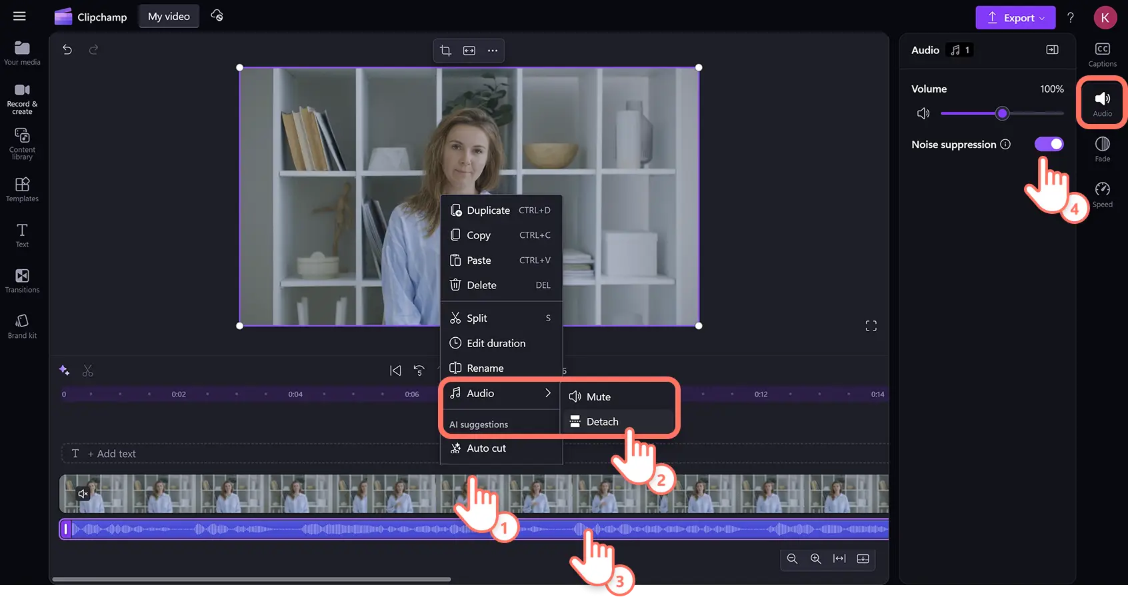This screenshot has width=1128, height=597.
Task: Open the help question mark
Action: (x=1071, y=17)
